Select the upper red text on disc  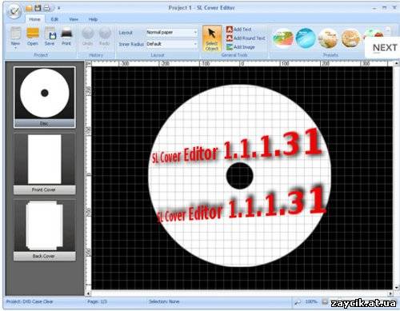(x=236, y=147)
